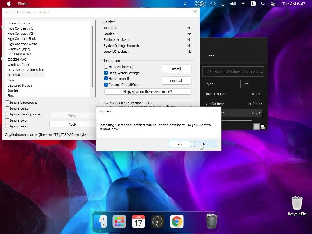Uncheck Hook SystemSettings checkbox
This screenshot has height=234, width=312.
pos(106,73)
